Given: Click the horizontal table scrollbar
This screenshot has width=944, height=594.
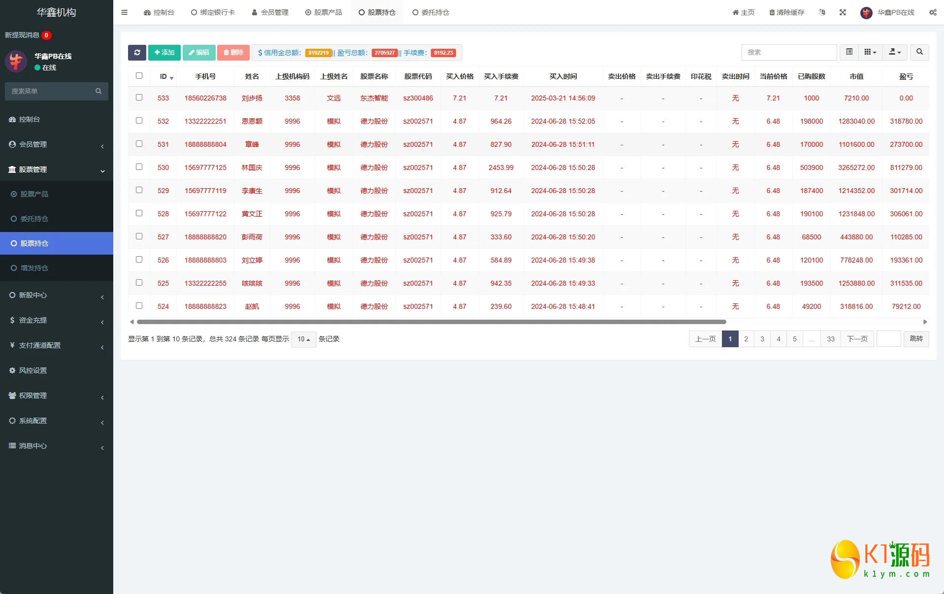Looking at the screenshot, I should 431,322.
